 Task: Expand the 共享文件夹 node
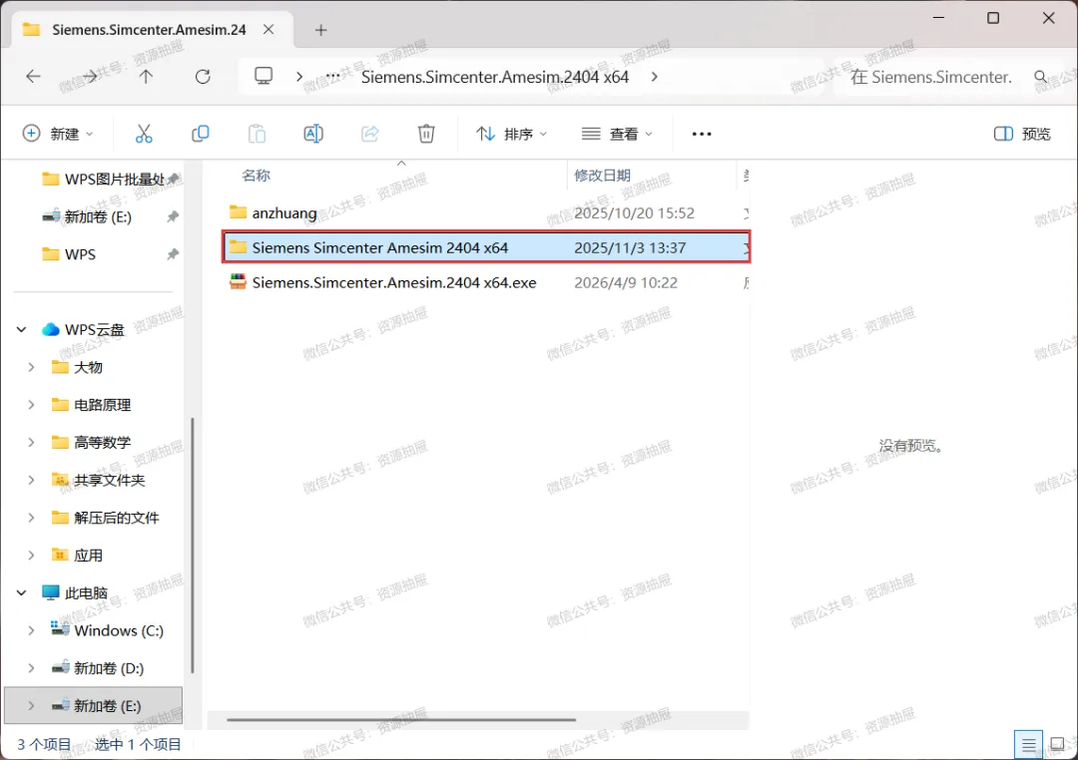[x=31, y=481]
